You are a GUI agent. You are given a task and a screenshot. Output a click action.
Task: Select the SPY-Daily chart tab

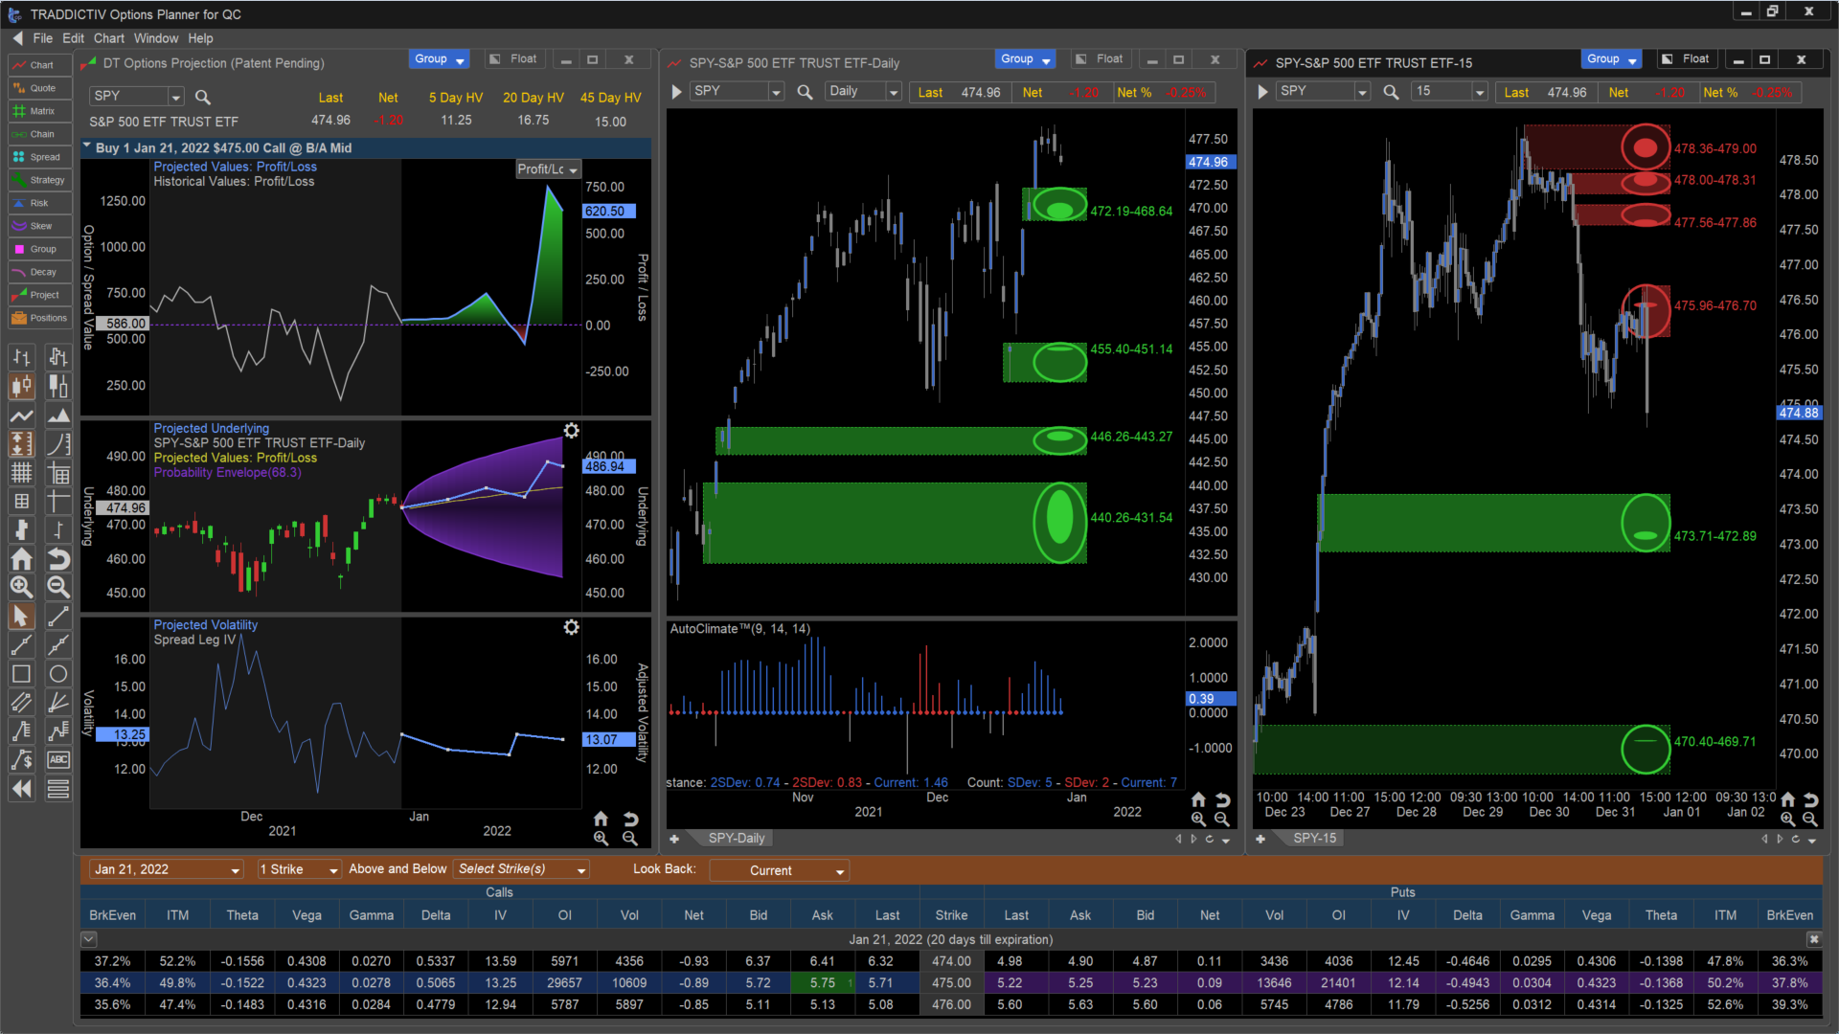click(x=736, y=839)
